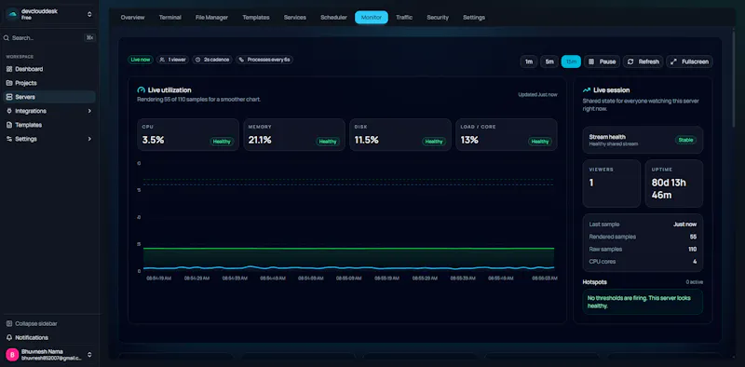This screenshot has width=745, height=367.
Task: Click the clock icon on cadence badge
Action: click(x=198, y=60)
